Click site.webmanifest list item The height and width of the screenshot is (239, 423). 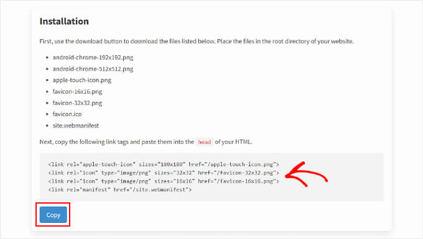point(75,125)
